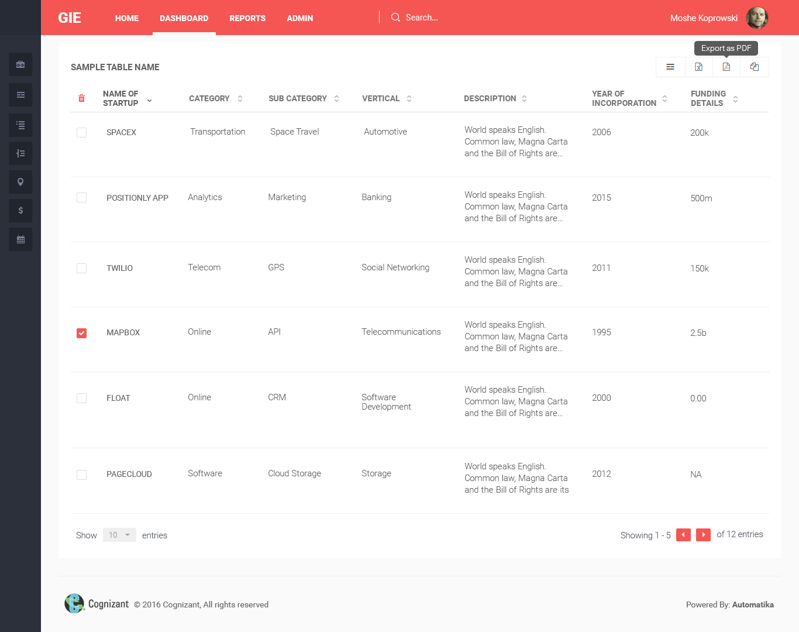Select the SPACEX row checkbox
Screen dimensions: 799x632
click(x=81, y=132)
